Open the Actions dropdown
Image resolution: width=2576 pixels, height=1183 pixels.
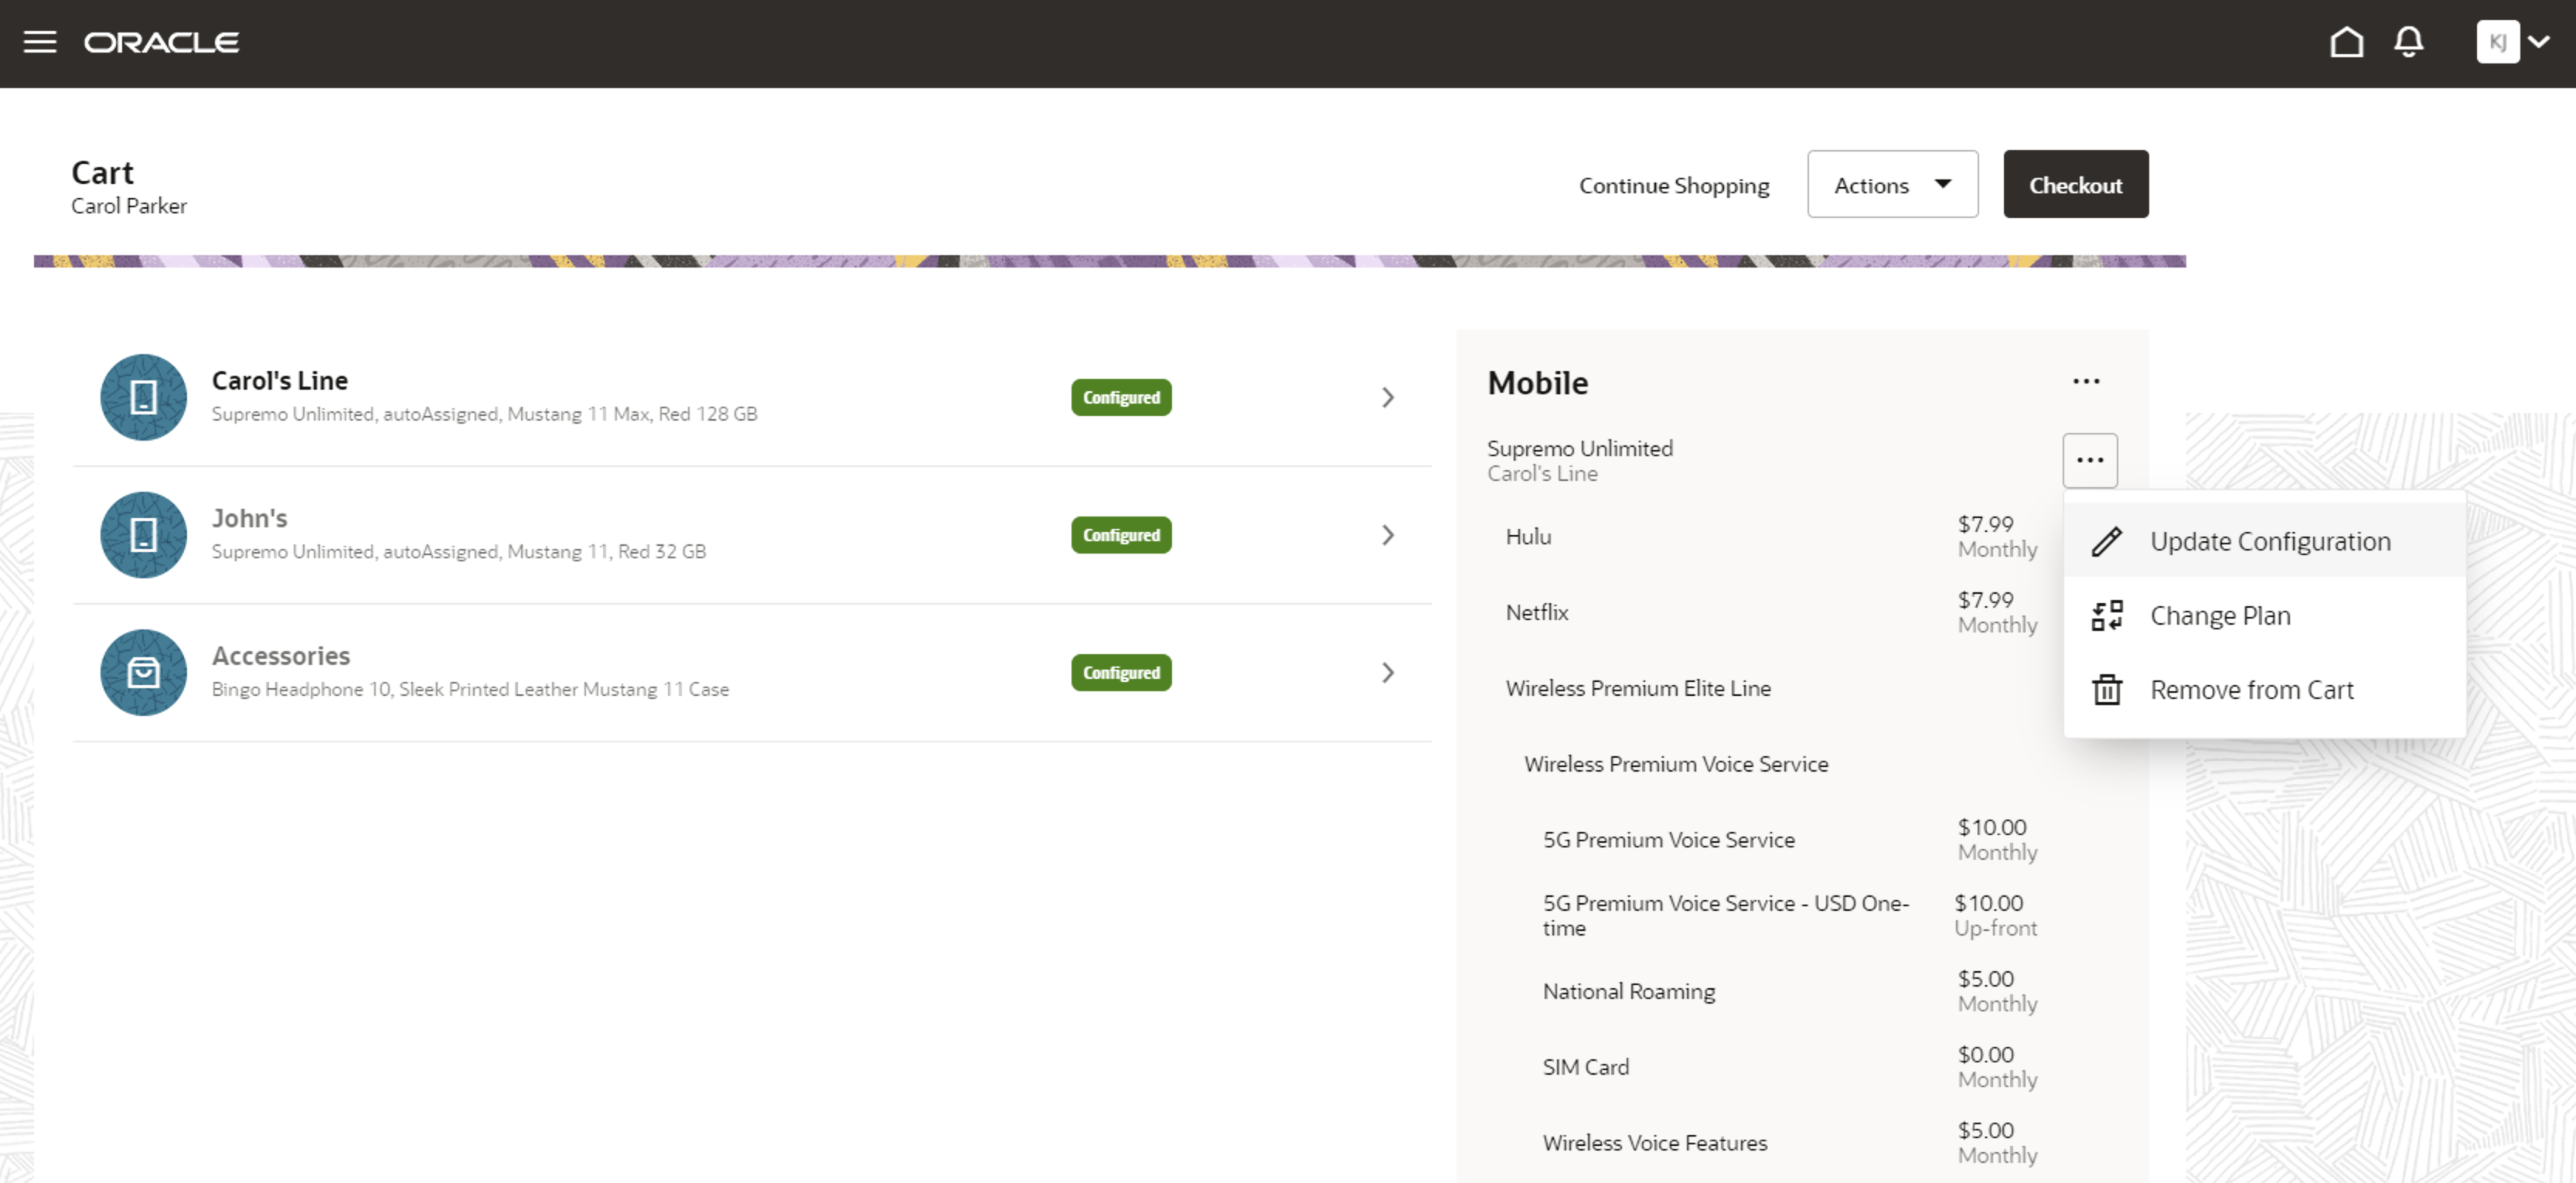[1891, 184]
